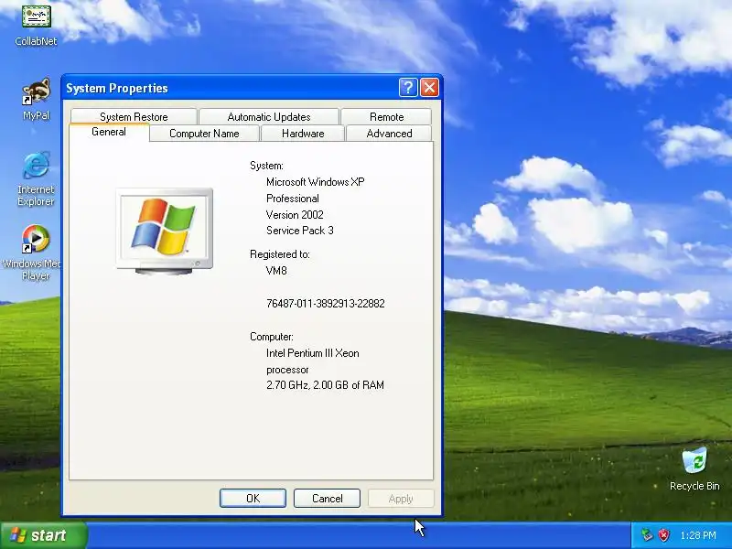This screenshot has height=549, width=732.
Task: Open the Computer Name tab
Action: 204,134
